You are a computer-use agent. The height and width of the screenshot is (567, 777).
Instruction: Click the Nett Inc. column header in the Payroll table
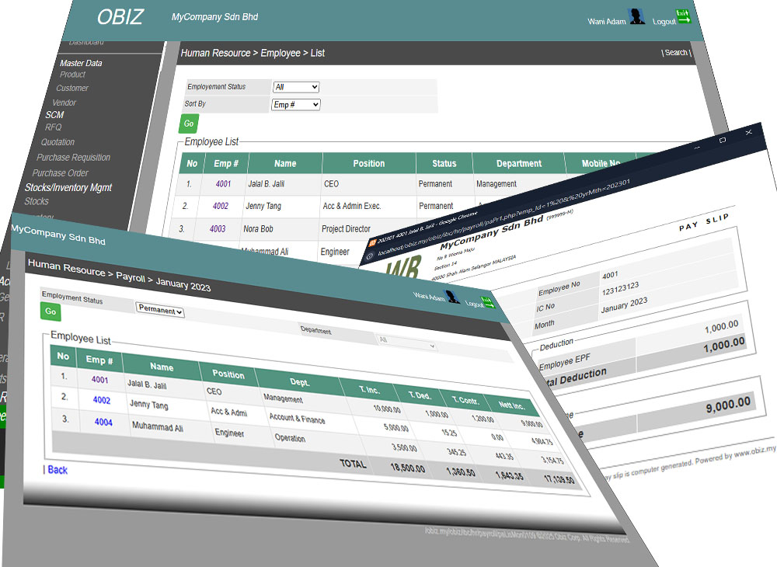coord(512,405)
